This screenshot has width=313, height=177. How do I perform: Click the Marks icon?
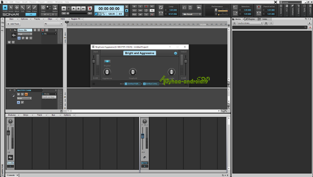coord(55,7)
